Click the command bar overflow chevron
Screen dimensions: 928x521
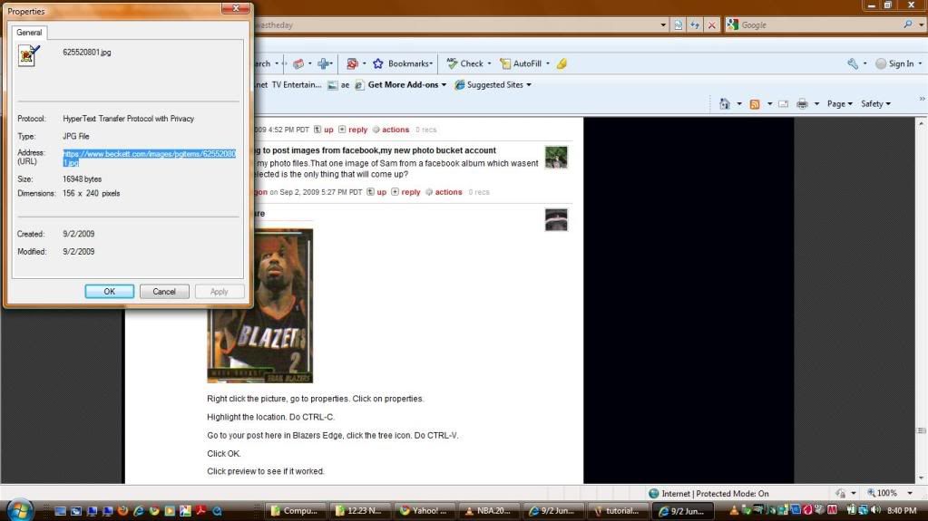[x=922, y=99]
